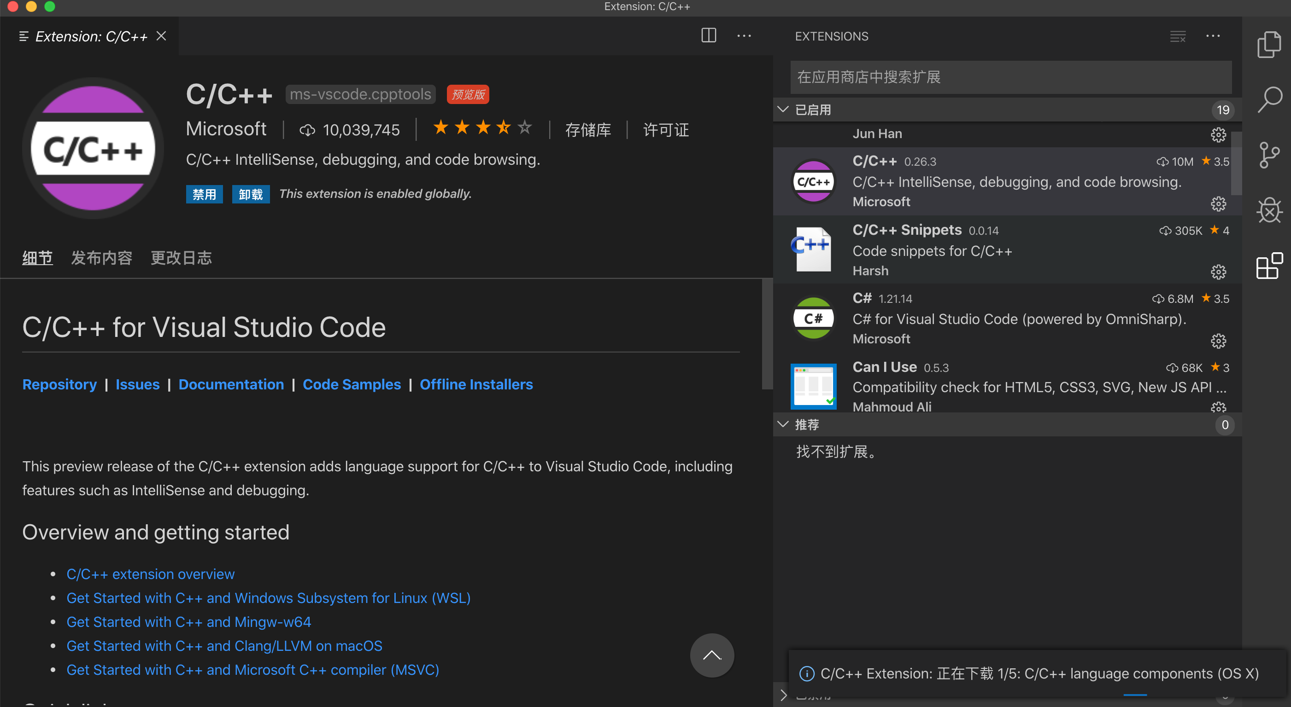Open the Explorer view in activity bar
The width and height of the screenshot is (1291, 707).
[1269, 45]
